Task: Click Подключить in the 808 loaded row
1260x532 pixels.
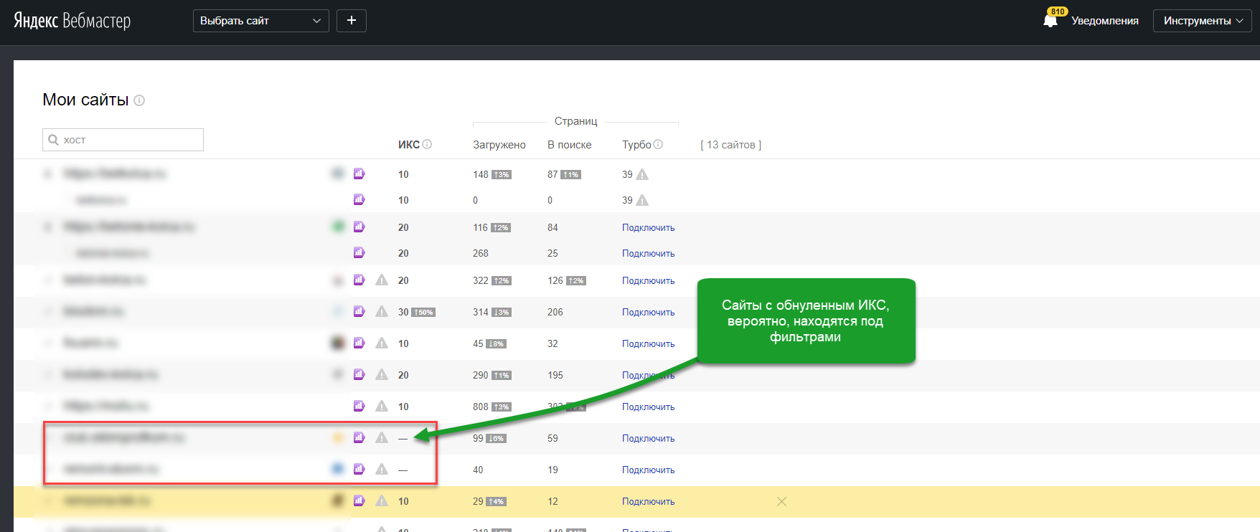Action: (x=648, y=407)
